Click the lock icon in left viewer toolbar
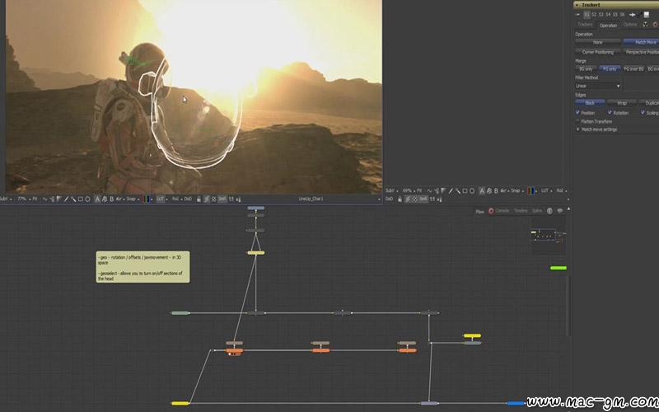 [199, 199]
